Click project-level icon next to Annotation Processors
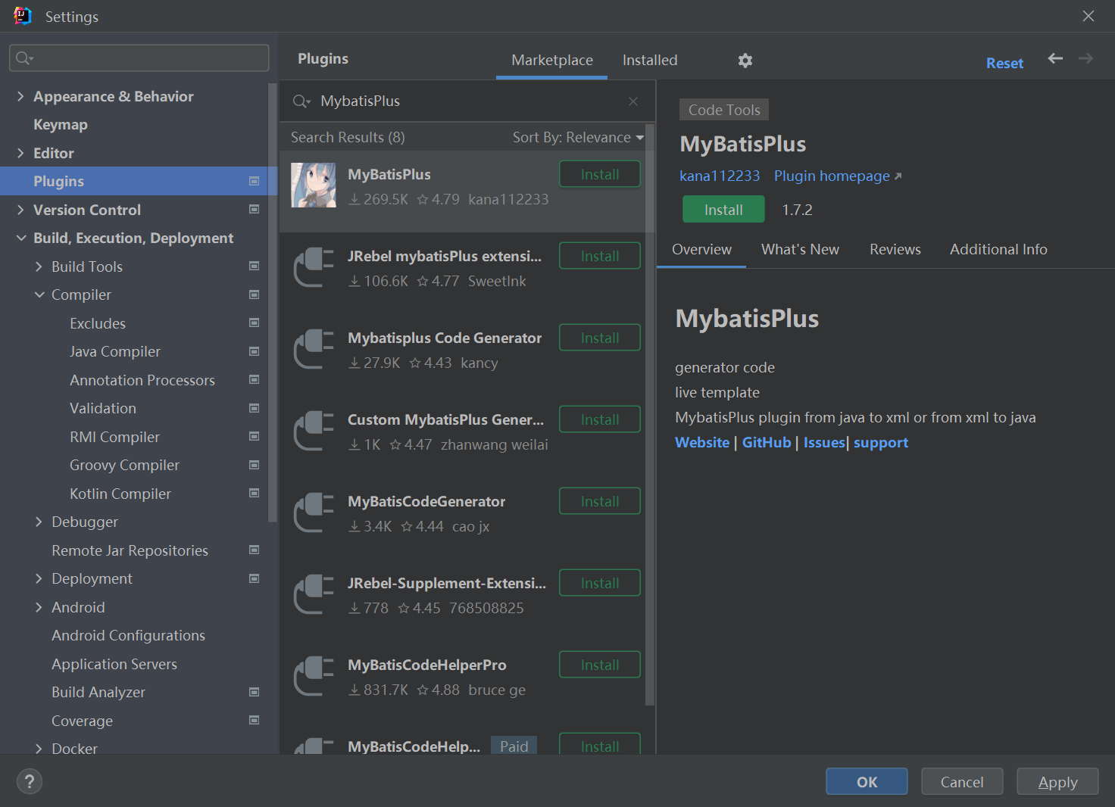1115x807 pixels. 255,379
